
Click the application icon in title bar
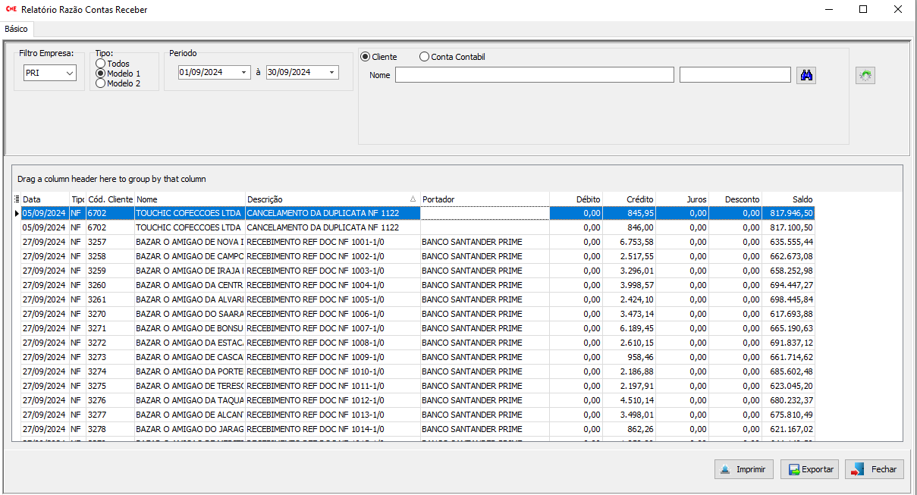click(x=11, y=10)
